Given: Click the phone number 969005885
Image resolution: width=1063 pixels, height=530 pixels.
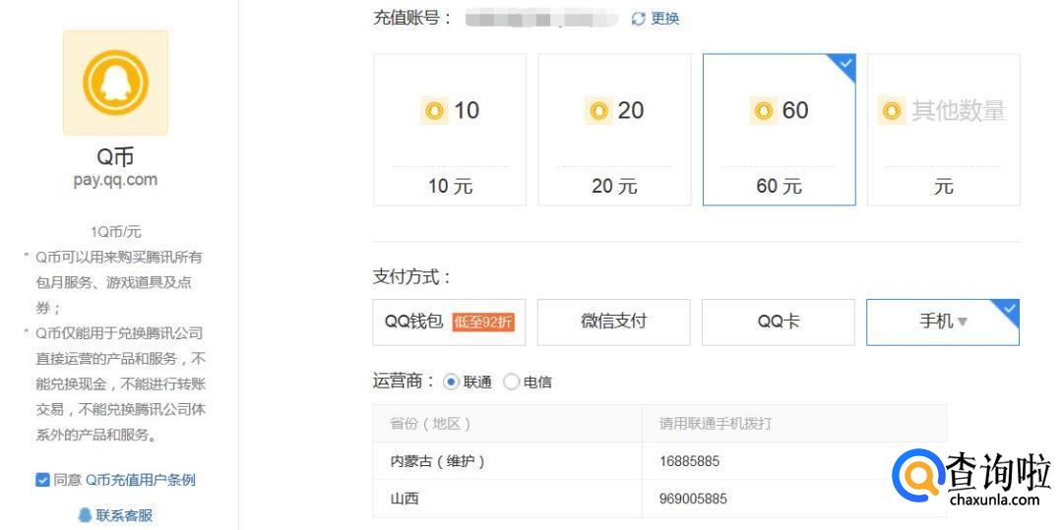Looking at the screenshot, I should (693, 499).
